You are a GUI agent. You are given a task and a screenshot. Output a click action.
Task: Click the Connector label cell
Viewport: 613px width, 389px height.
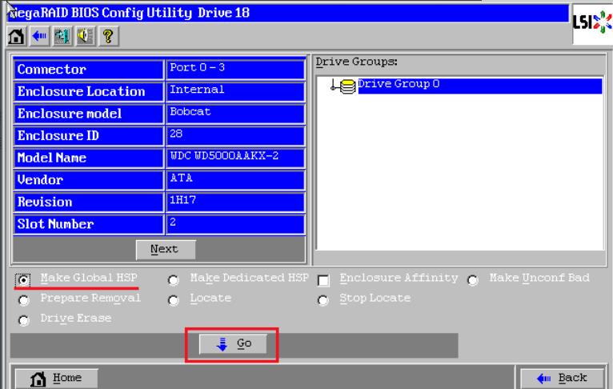88,70
